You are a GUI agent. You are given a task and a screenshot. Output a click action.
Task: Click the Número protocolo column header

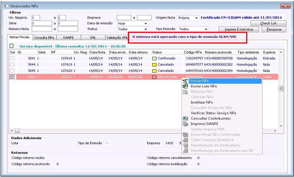coord(218,52)
